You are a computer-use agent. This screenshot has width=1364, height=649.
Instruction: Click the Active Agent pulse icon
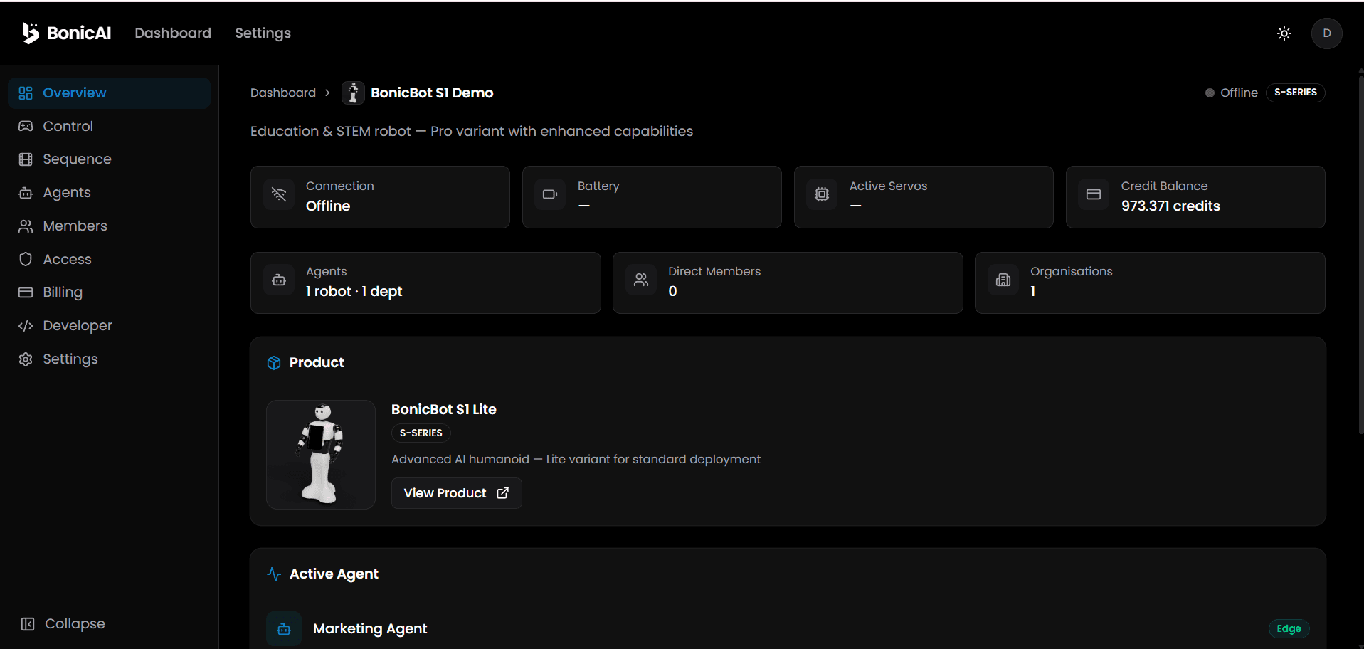coord(274,574)
